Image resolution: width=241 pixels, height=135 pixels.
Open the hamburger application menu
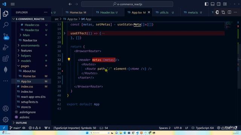click(12, 4)
